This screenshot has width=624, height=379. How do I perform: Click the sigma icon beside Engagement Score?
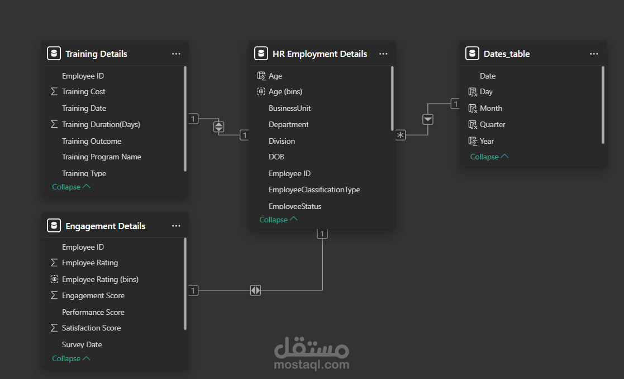[x=54, y=295]
